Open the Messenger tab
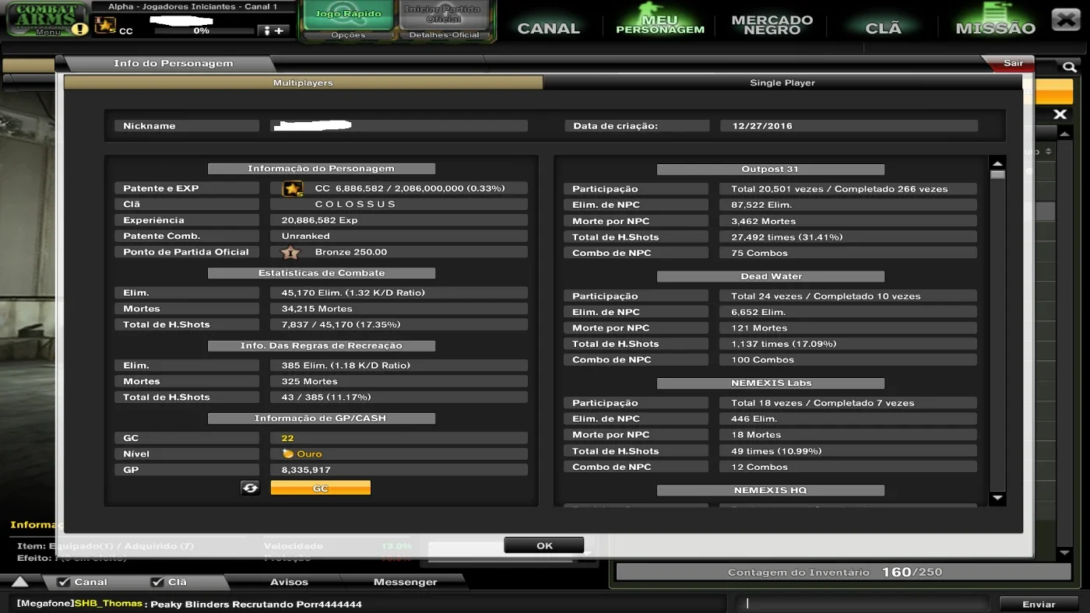Image resolution: width=1090 pixels, height=613 pixels. tap(405, 582)
